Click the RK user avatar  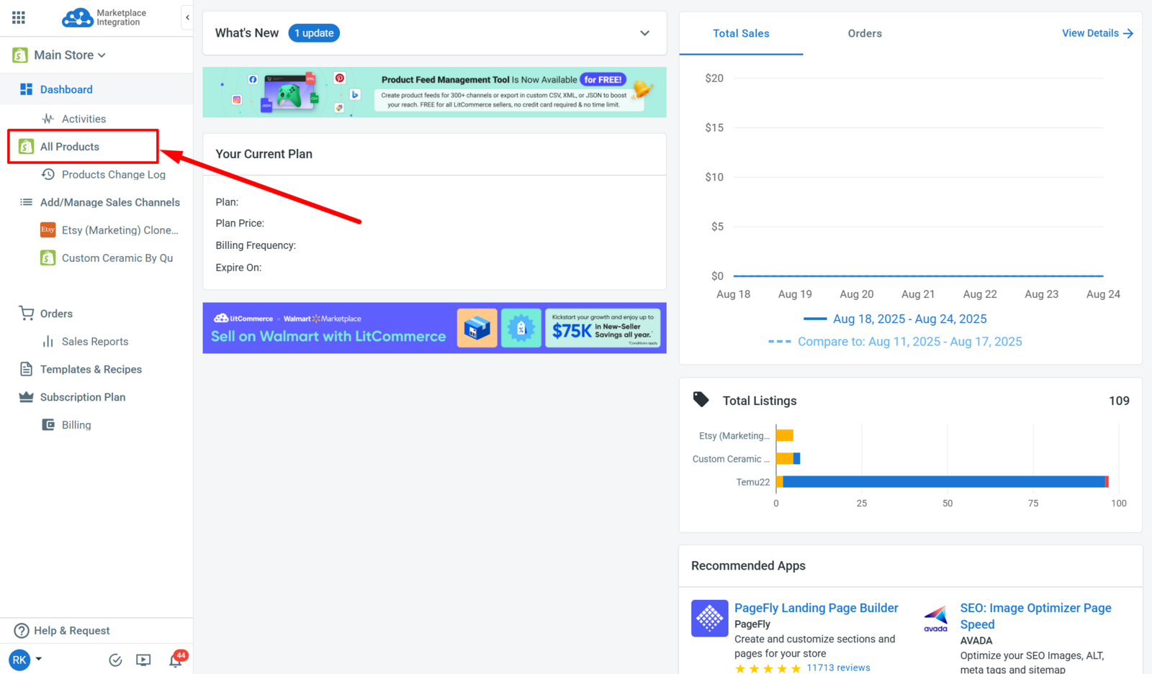(x=19, y=660)
